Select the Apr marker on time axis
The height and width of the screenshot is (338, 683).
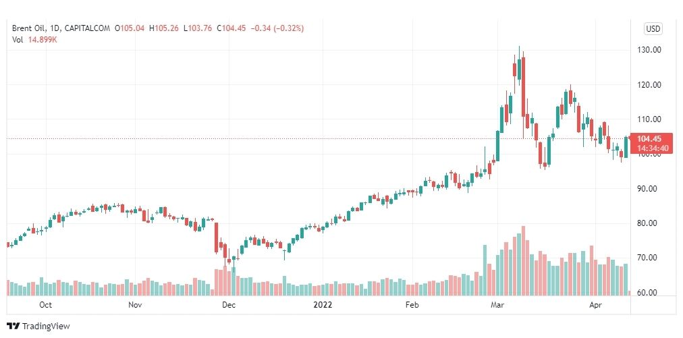(x=595, y=305)
